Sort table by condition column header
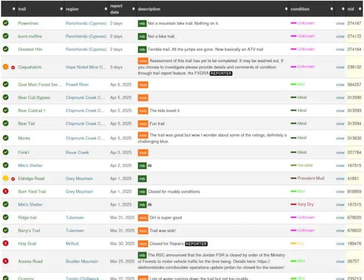The height and width of the screenshot is (280, 364). (x=300, y=9)
